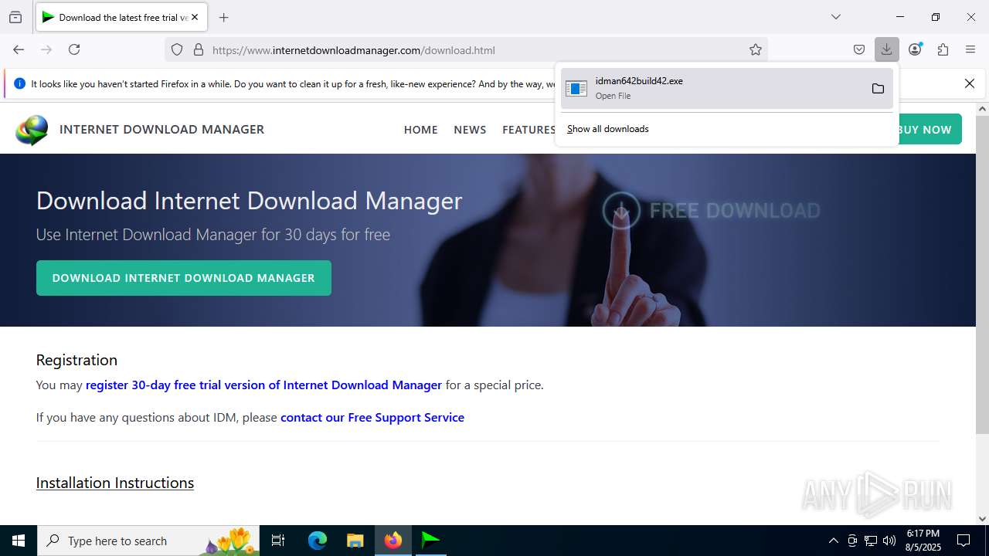The image size is (989, 556).
Task: Show idman642build42.exe in folder
Action: [878, 88]
